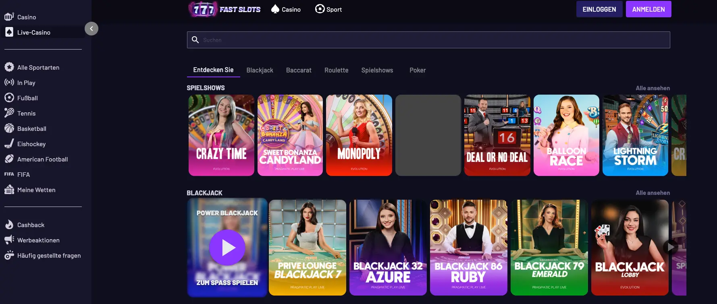
Task: Open the Sweet Bonanza Candyland thumbnail
Action: [290, 135]
